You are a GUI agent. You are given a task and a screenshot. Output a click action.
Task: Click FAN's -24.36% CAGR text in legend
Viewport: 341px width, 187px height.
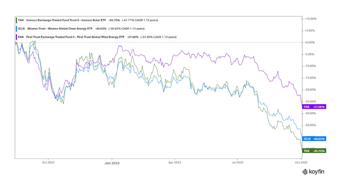point(159,37)
